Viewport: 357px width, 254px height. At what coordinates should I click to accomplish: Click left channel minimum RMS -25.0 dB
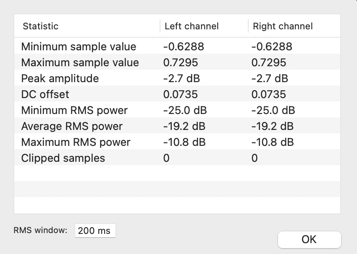point(185,110)
